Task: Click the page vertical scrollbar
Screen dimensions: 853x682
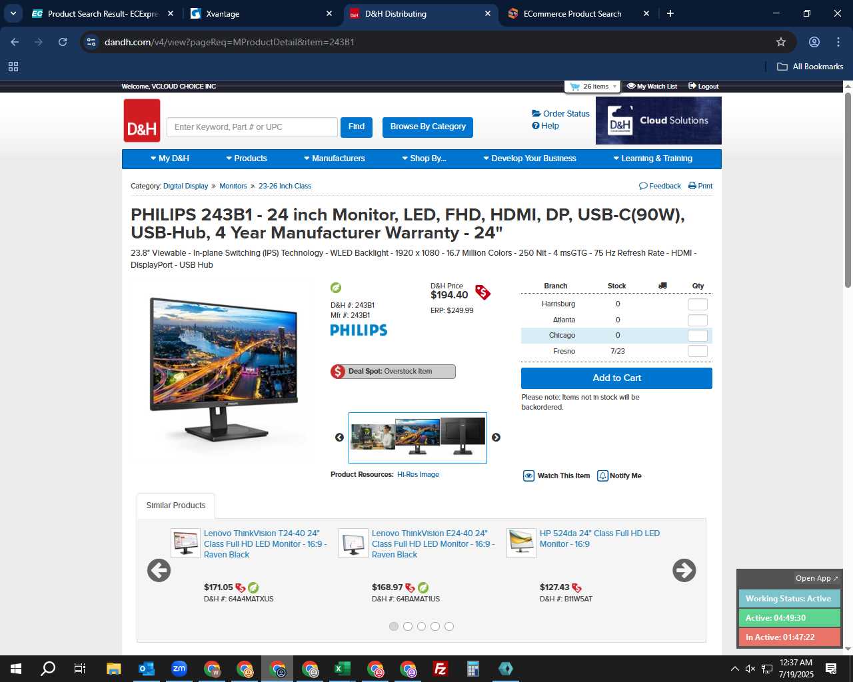Action: click(x=848, y=190)
